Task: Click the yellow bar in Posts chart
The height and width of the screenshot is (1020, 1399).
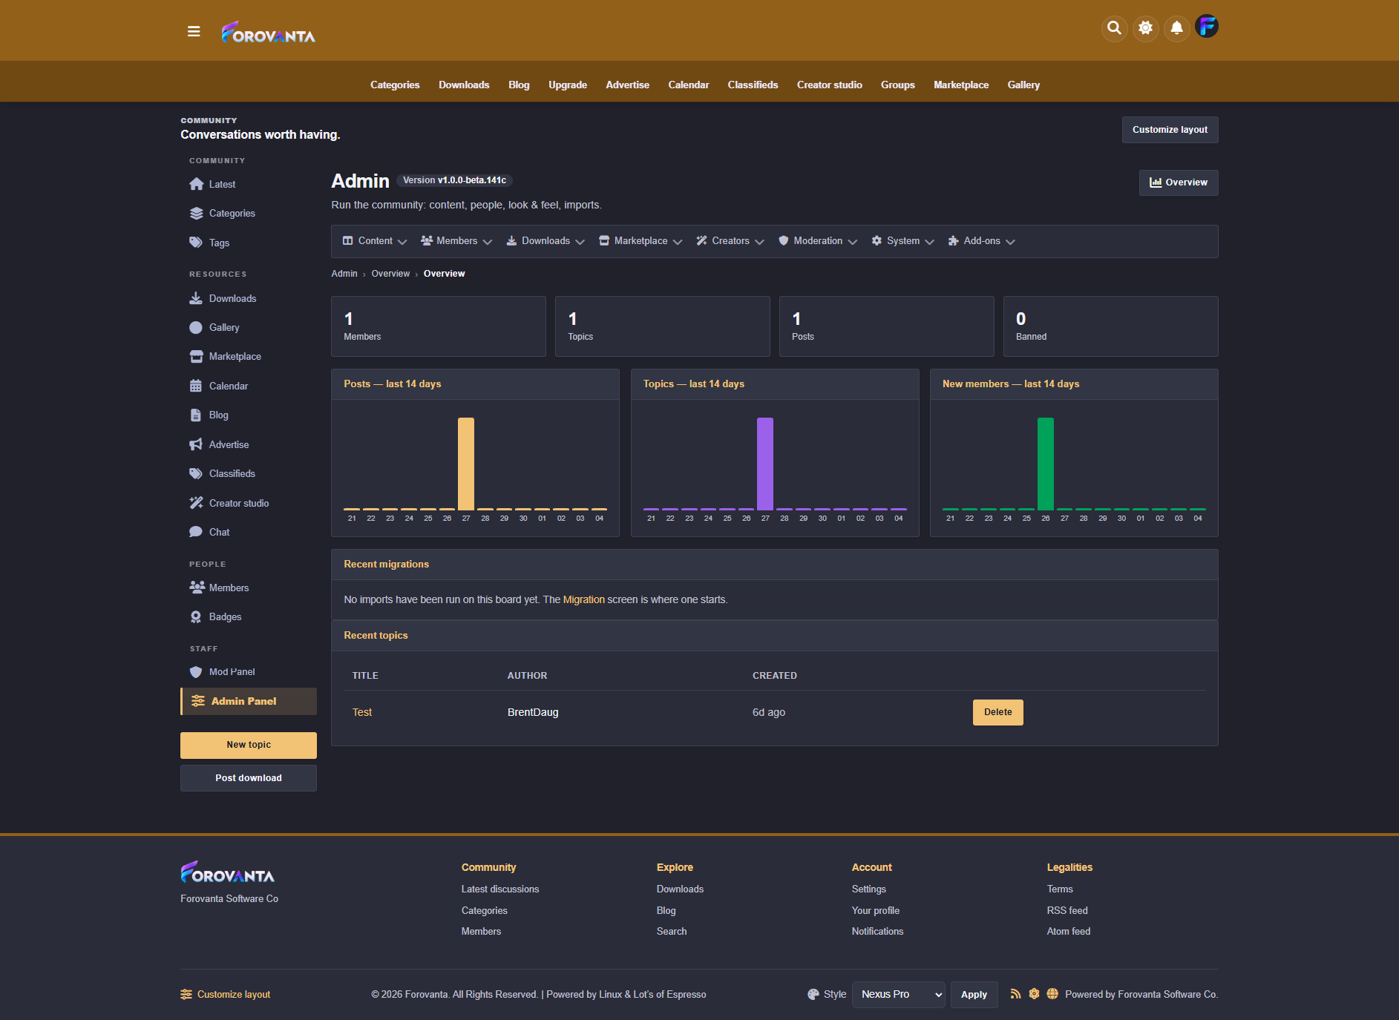Action: pyautogui.click(x=466, y=464)
